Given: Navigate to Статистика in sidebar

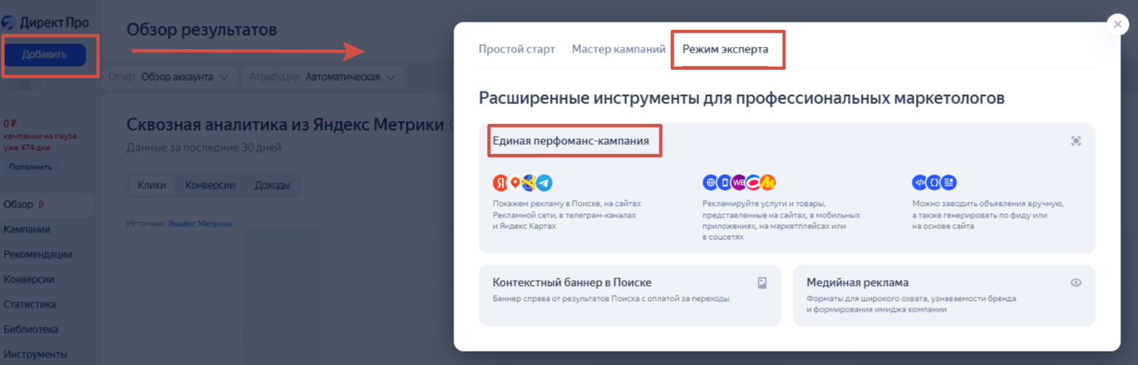Looking at the screenshot, I should pyautogui.click(x=30, y=304).
